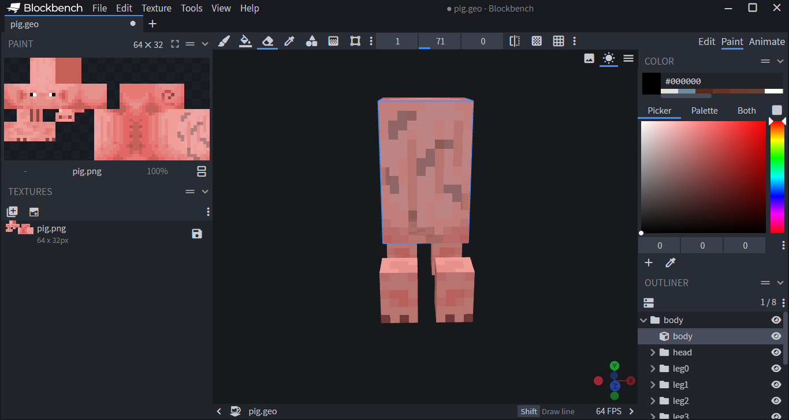
Task: Open the Help menu
Action: click(x=250, y=8)
